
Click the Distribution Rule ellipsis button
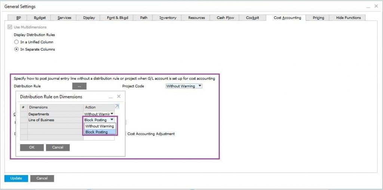79,86
